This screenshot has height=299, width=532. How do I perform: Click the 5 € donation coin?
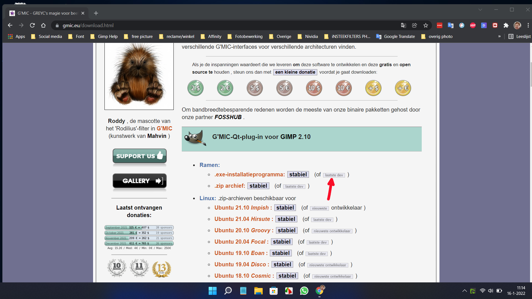[x=284, y=88]
